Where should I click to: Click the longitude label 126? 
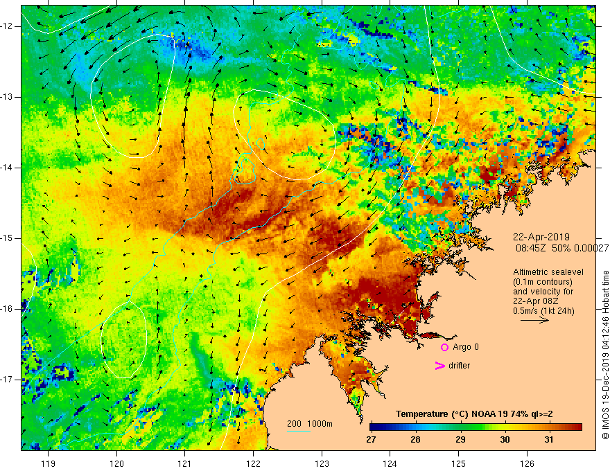(527, 463)
